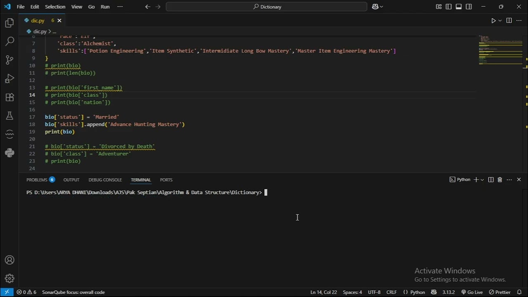
Task: Open terminal panel More Actions ellipsis
Action: click(509, 180)
